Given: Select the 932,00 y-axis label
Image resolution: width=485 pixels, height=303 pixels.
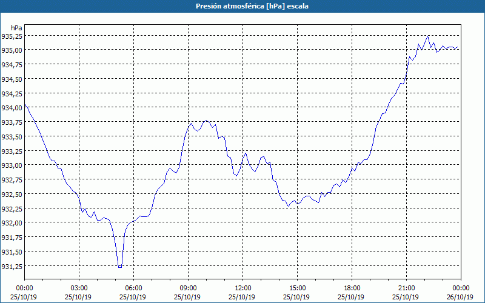Looking at the screenshot, I should point(12,223).
